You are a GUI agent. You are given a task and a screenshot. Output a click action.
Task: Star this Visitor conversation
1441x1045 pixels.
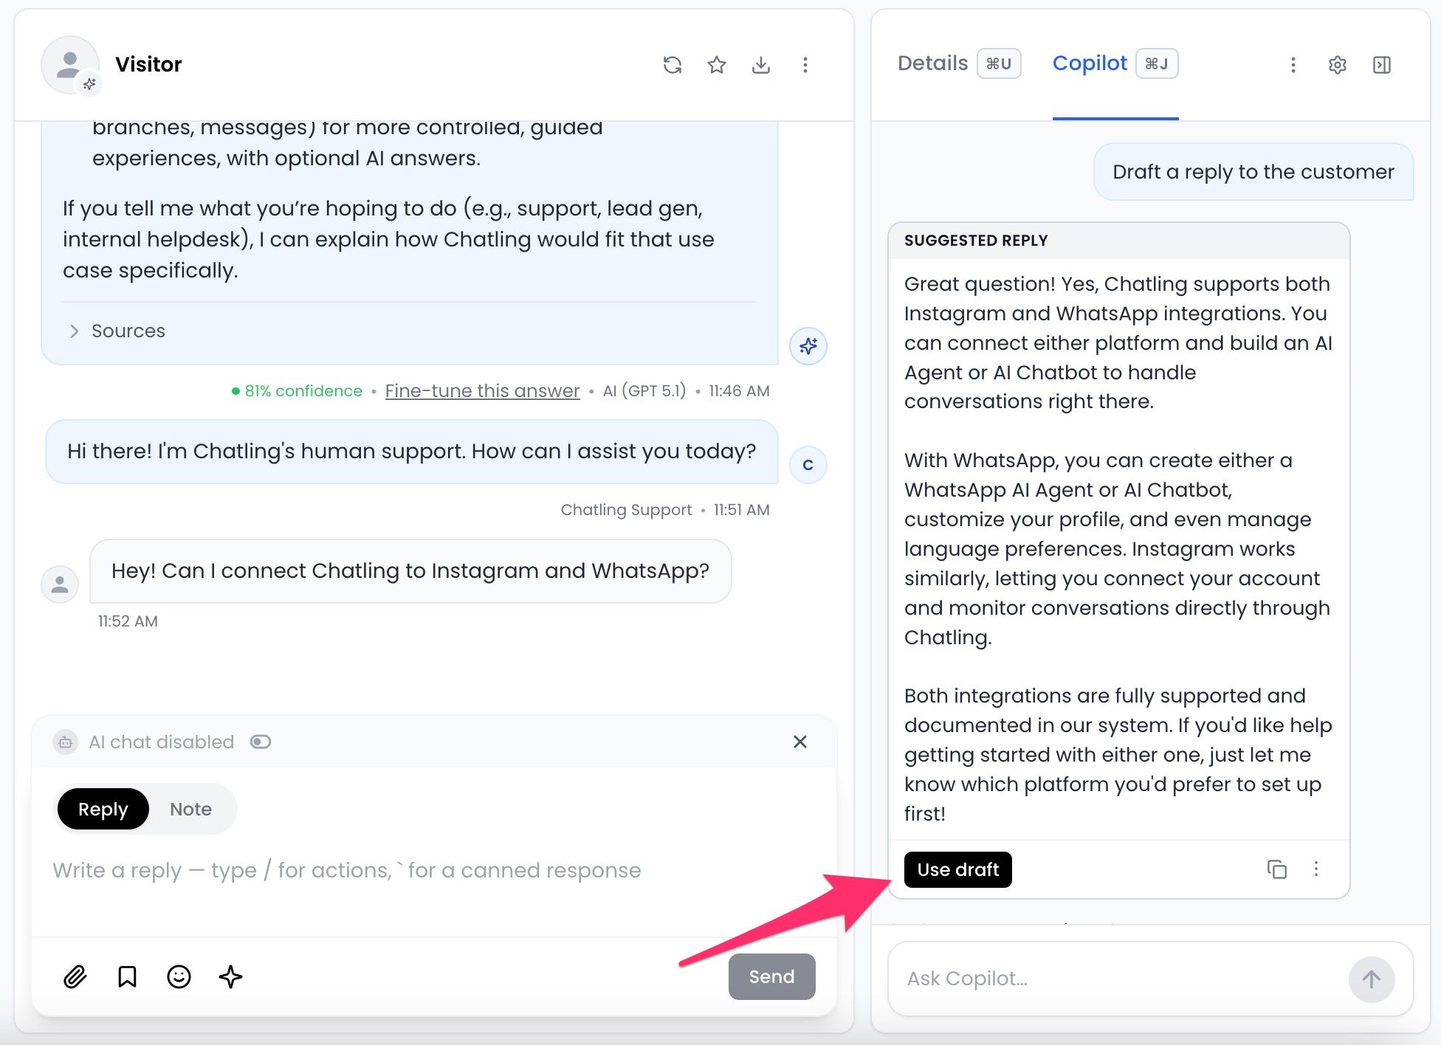point(717,65)
